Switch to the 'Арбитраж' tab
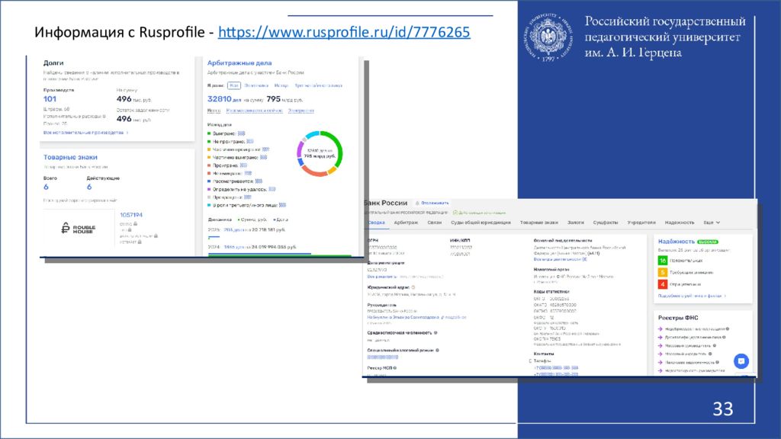This screenshot has height=439, width=781. click(406, 223)
